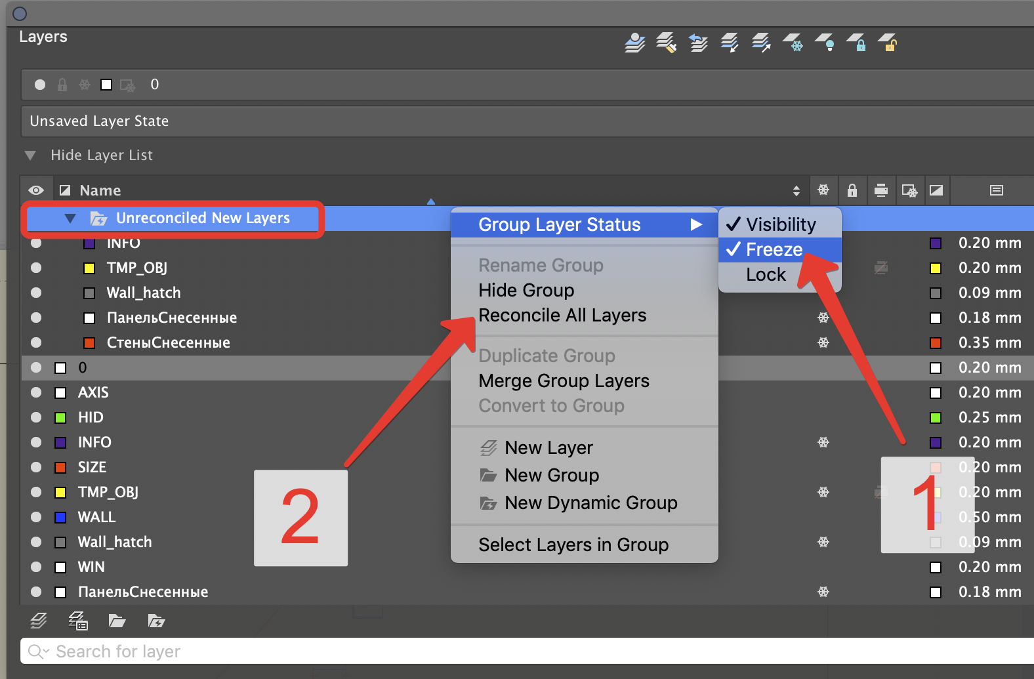Screen dimensions: 1034x679
Task: Click the color column header icon
Action: point(65,190)
